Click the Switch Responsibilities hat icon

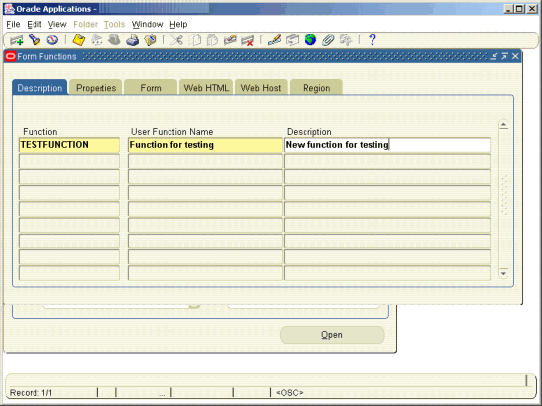(114, 40)
